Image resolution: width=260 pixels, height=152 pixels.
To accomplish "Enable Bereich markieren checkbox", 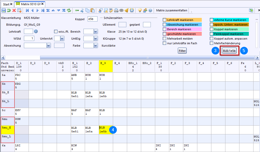I will pyautogui.click(x=165, y=29).
